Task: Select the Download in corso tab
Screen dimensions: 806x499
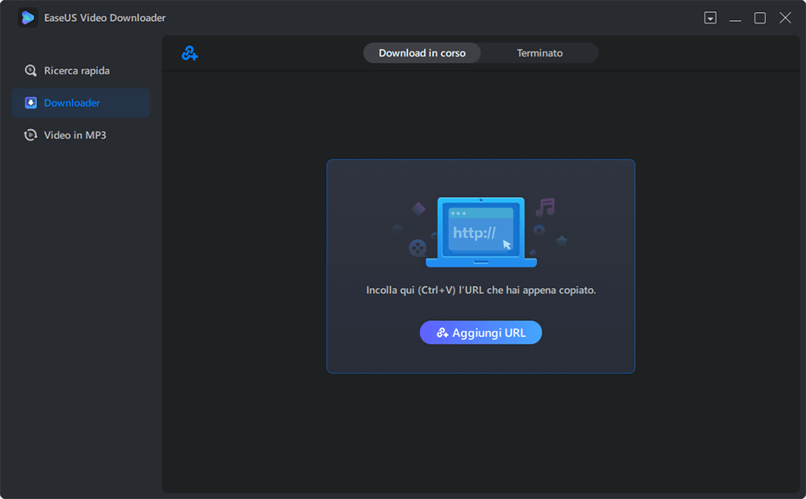Action: click(422, 52)
